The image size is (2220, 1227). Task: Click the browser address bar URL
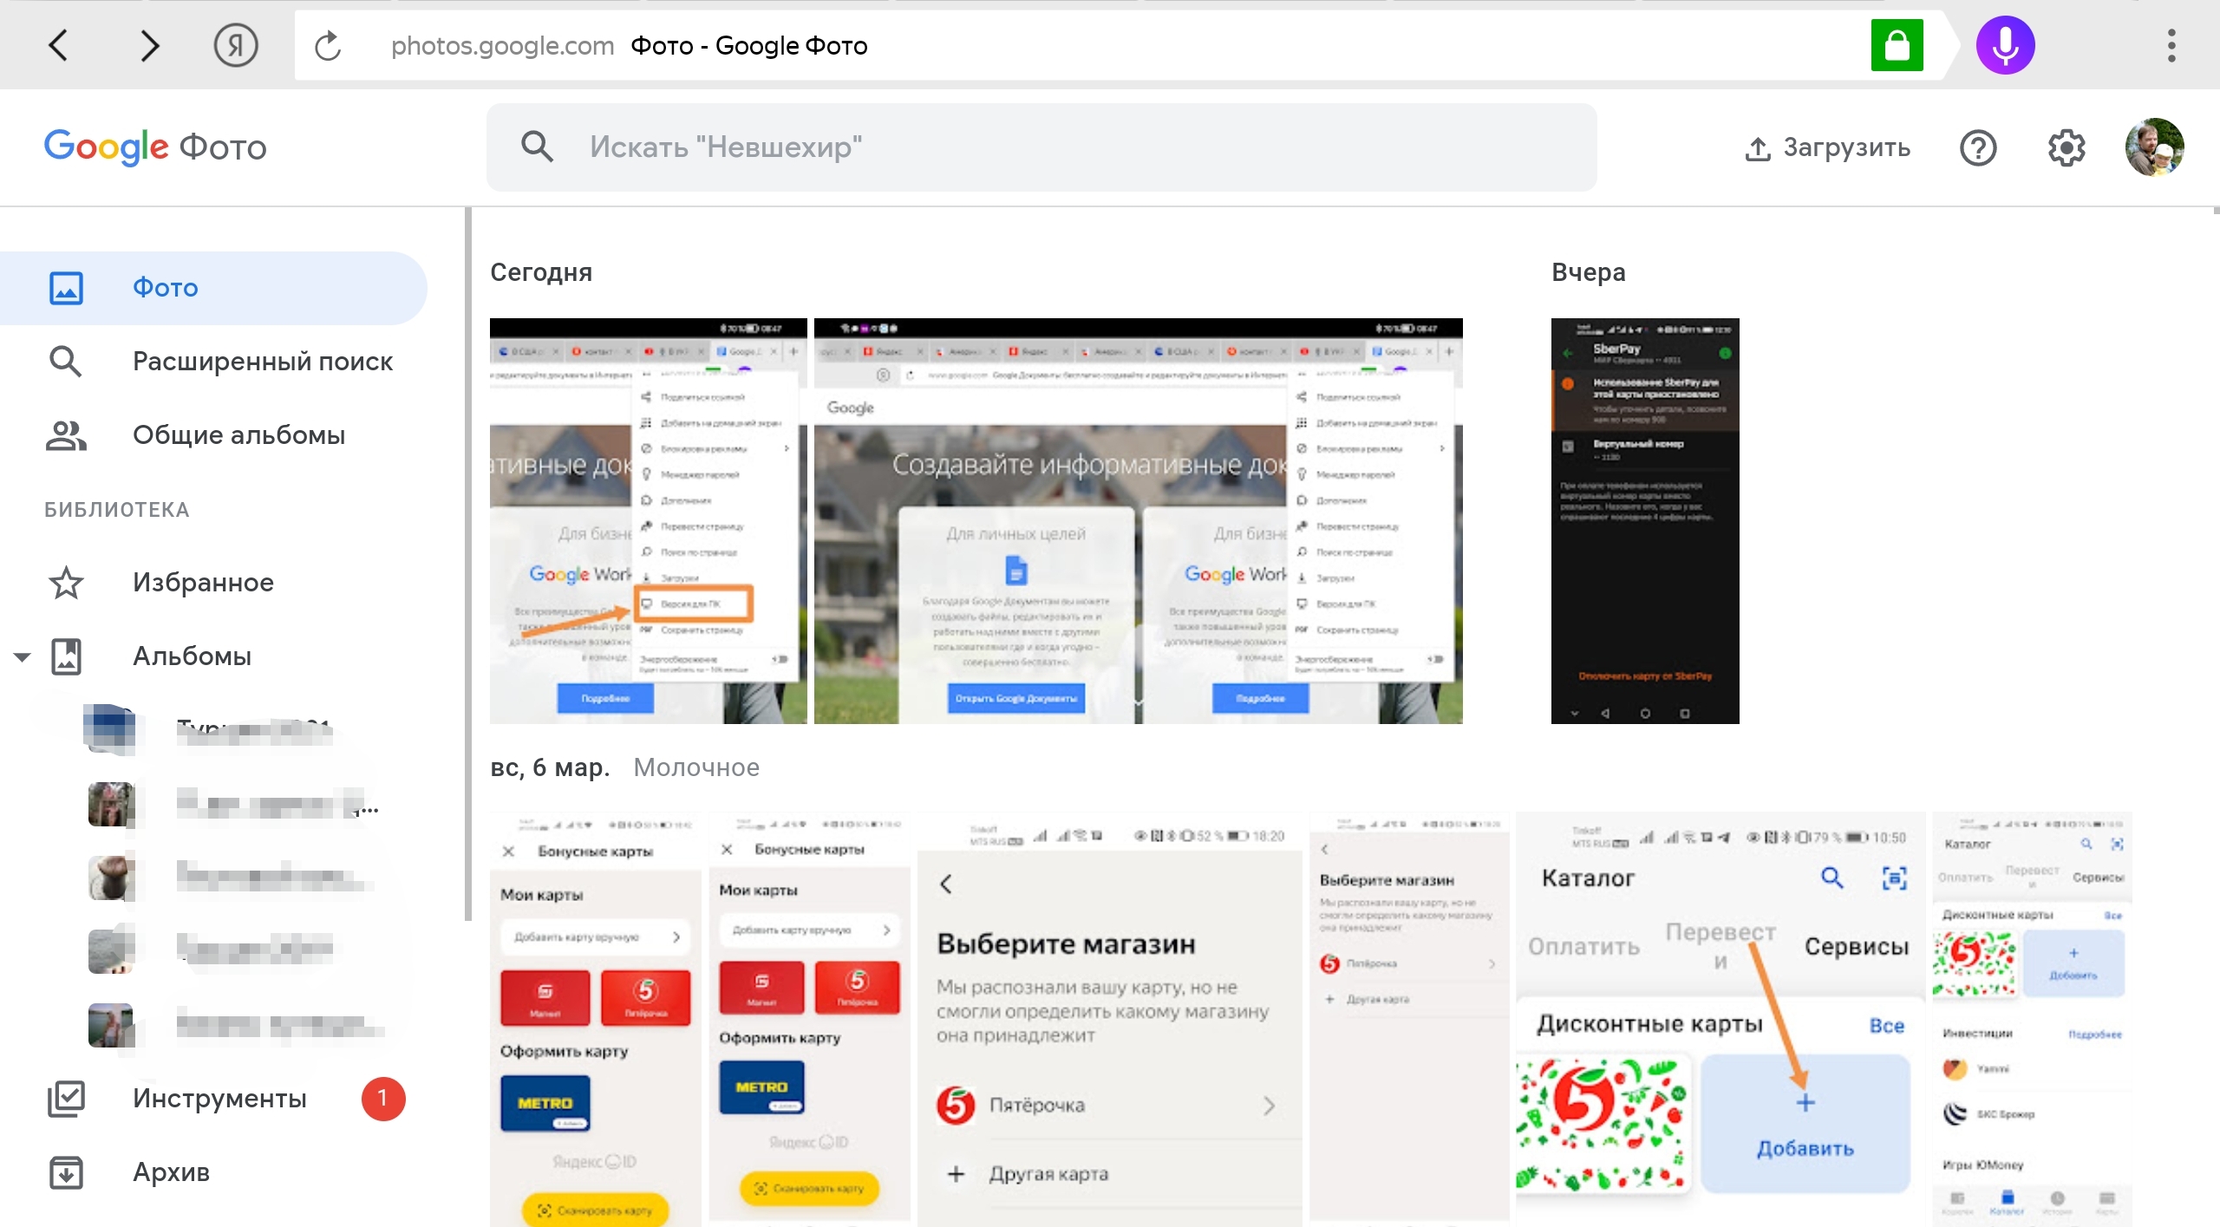click(502, 45)
